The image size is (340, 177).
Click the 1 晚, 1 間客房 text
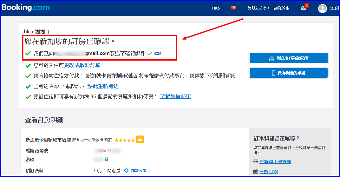tap(107, 170)
